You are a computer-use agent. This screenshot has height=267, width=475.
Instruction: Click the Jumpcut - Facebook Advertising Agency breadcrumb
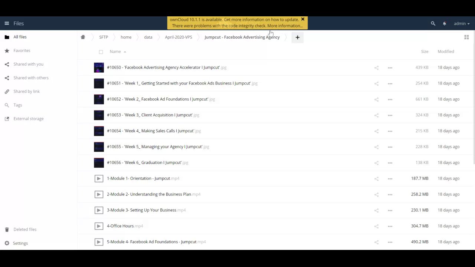[242, 37]
